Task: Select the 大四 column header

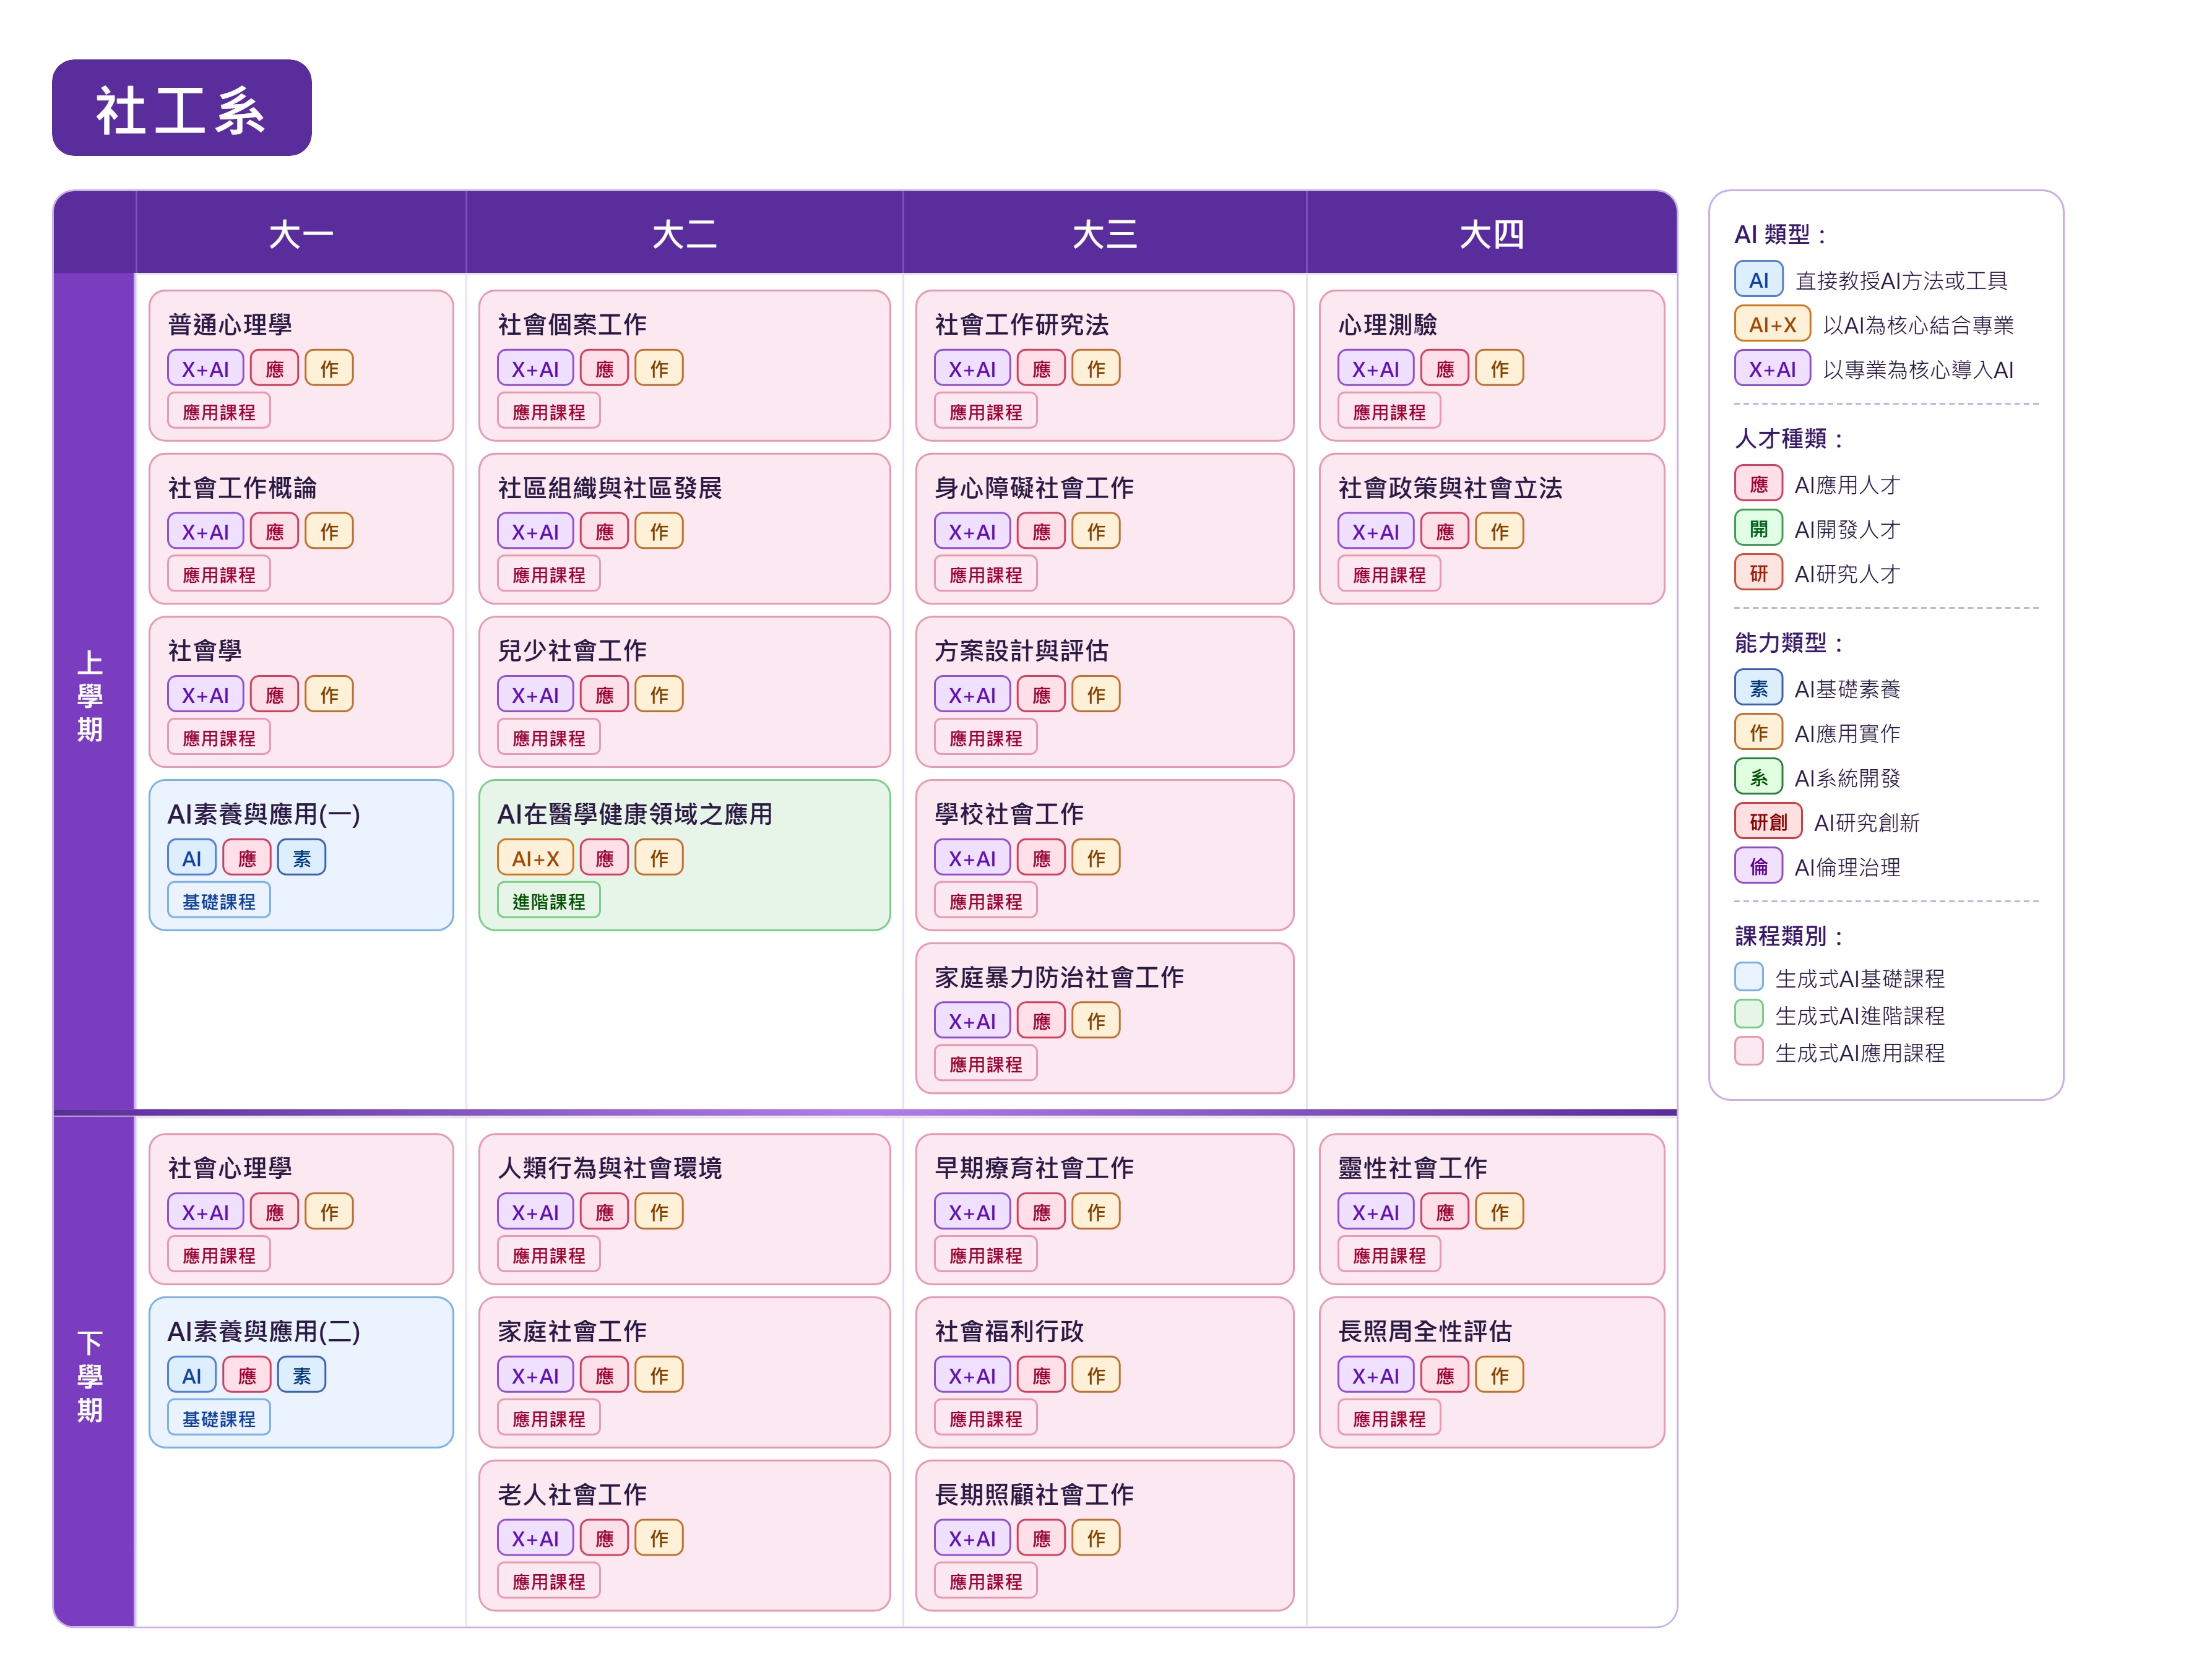Action: pos(1491,233)
